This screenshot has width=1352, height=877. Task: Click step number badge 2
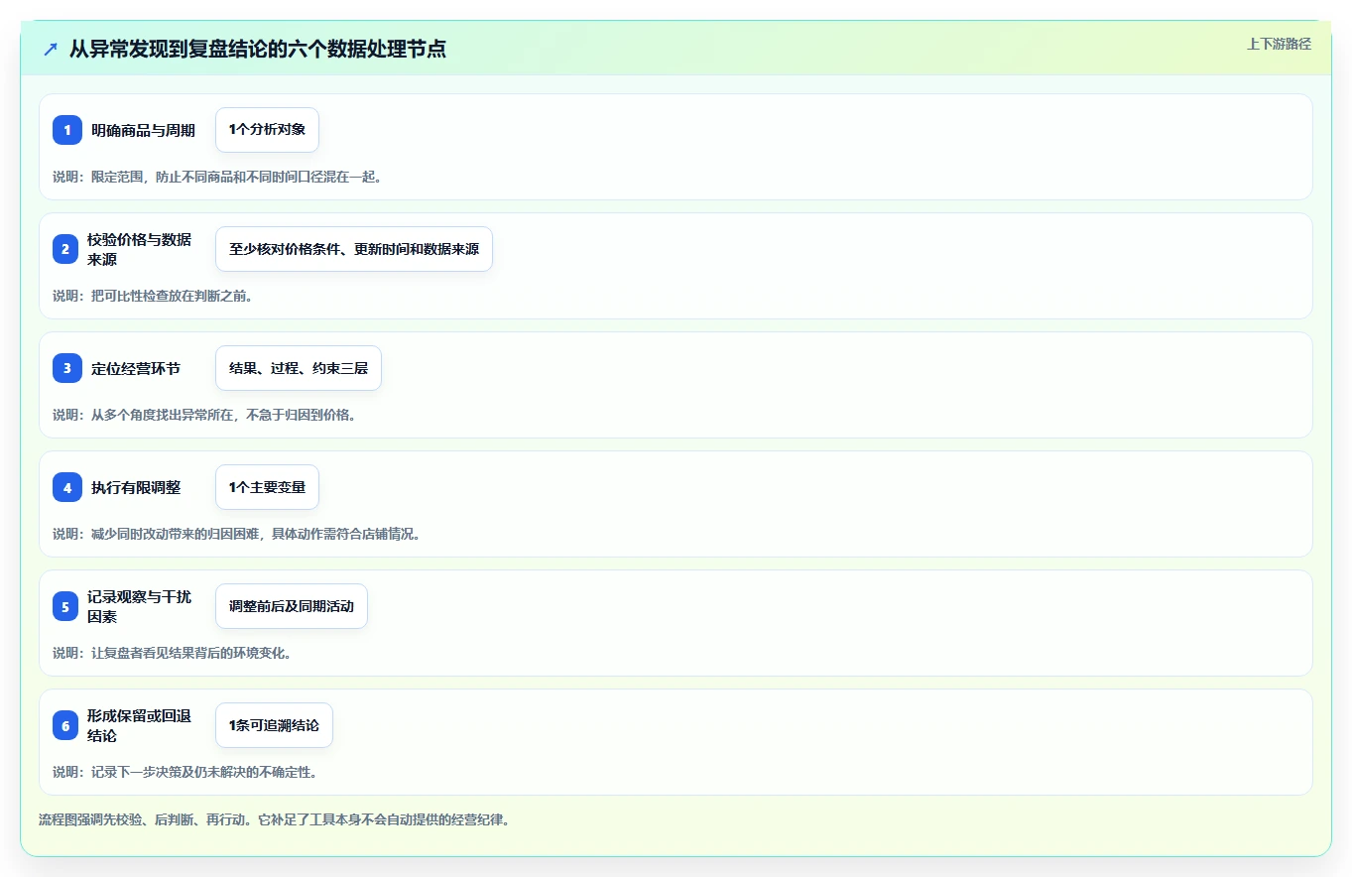(65, 249)
